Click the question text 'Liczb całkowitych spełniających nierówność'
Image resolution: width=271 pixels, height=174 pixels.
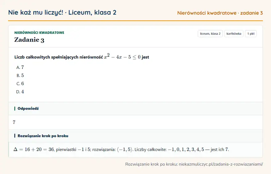59,57
